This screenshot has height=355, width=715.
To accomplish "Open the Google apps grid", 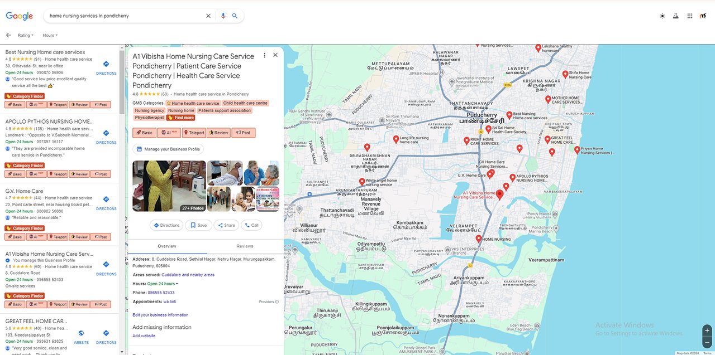I will pyautogui.click(x=690, y=16).
